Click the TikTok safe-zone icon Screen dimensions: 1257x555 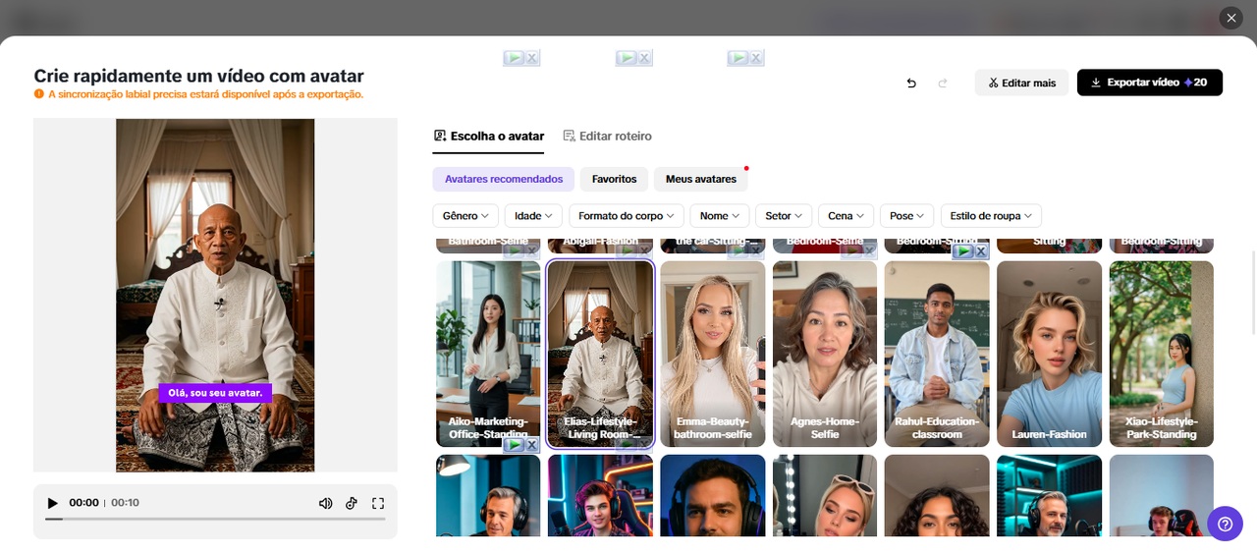(x=352, y=503)
